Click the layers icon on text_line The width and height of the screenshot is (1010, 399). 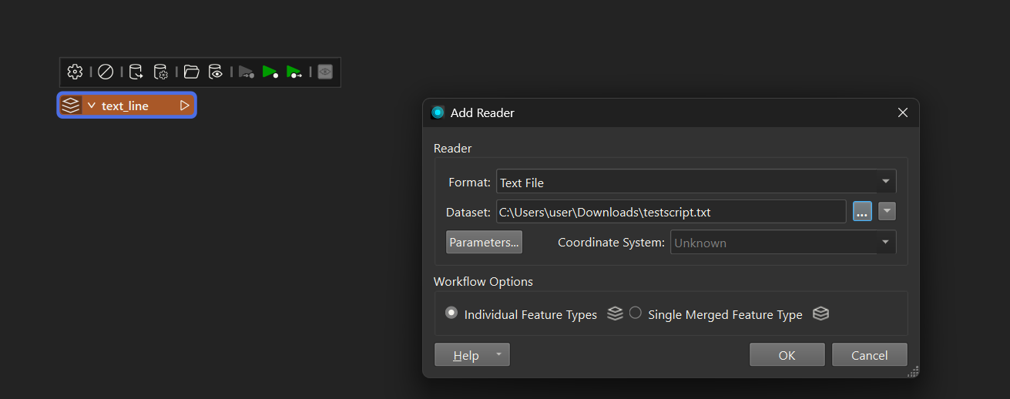[71, 106]
